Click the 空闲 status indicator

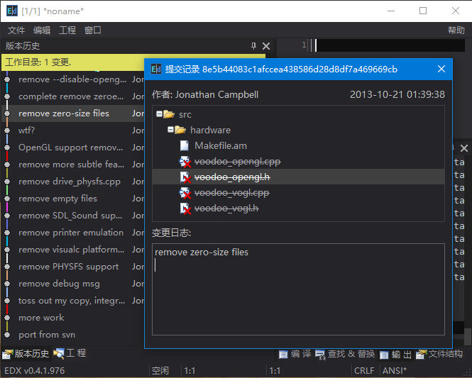(x=160, y=371)
